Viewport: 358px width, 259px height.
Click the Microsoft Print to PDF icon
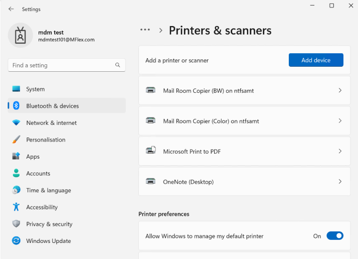pyautogui.click(x=151, y=151)
